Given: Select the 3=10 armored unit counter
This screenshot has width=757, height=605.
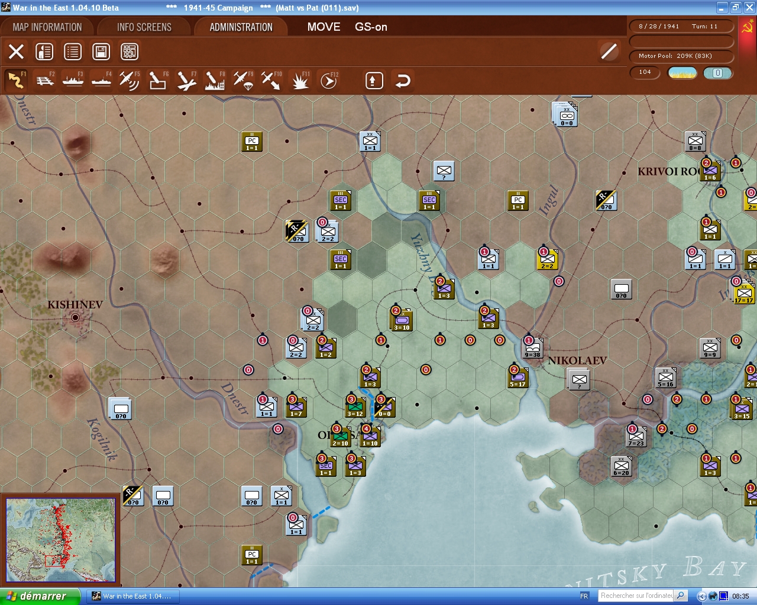Looking at the screenshot, I should tap(402, 320).
